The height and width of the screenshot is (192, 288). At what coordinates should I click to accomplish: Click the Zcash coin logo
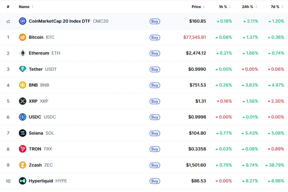pyautogui.click(x=22, y=165)
